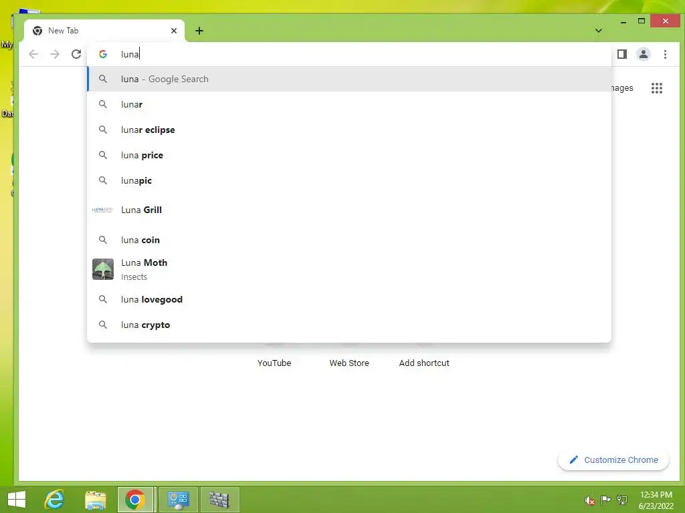Choose the 'luna crypto' suggestion
This screenshot has height=513, width=685.
click(x=349, y=325)
